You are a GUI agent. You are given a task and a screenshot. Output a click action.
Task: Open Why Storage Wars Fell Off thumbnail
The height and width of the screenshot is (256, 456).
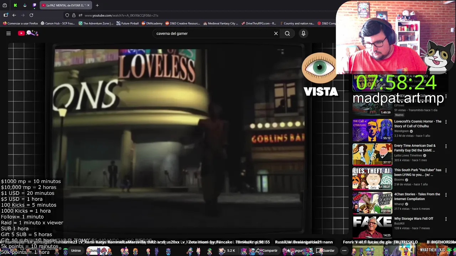pyautogui.click(x=372, y=227)
